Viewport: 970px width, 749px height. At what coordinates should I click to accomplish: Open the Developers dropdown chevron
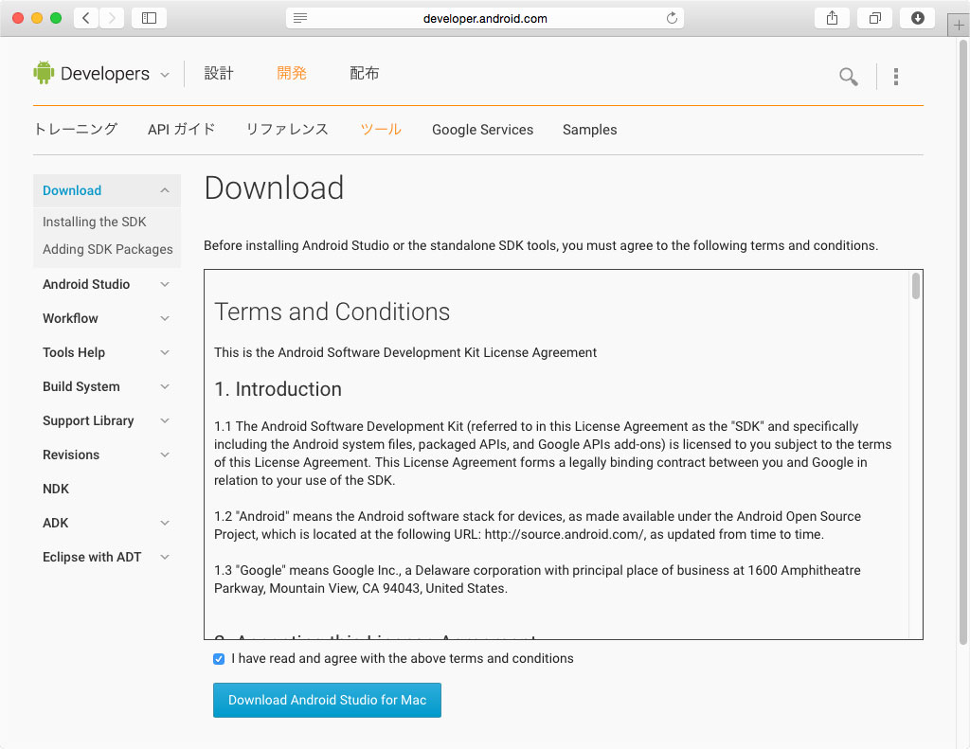tap(165, 75)
